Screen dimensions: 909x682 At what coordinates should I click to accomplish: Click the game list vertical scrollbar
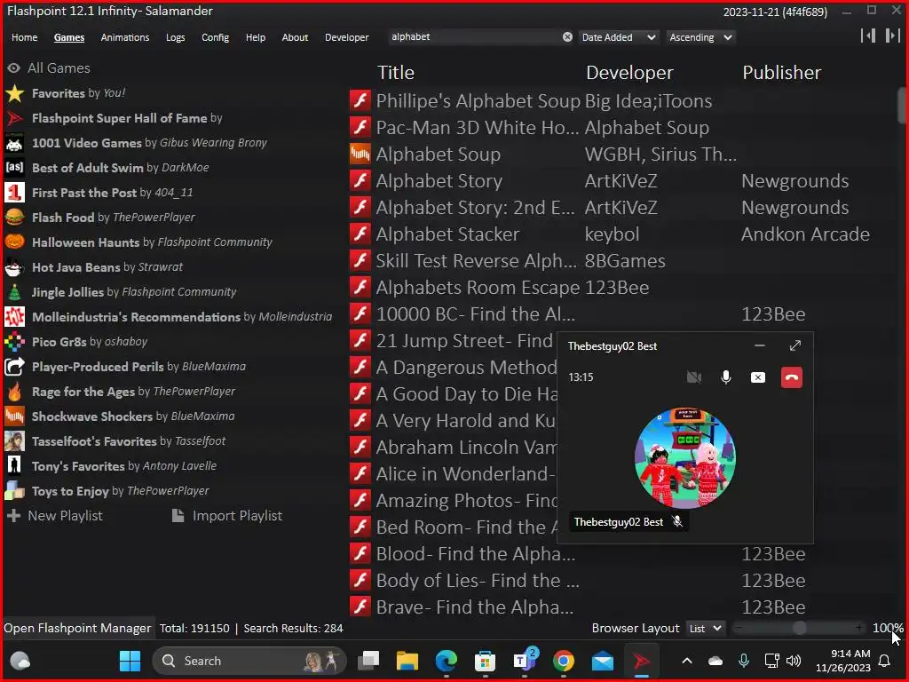(x=902, y=105)
